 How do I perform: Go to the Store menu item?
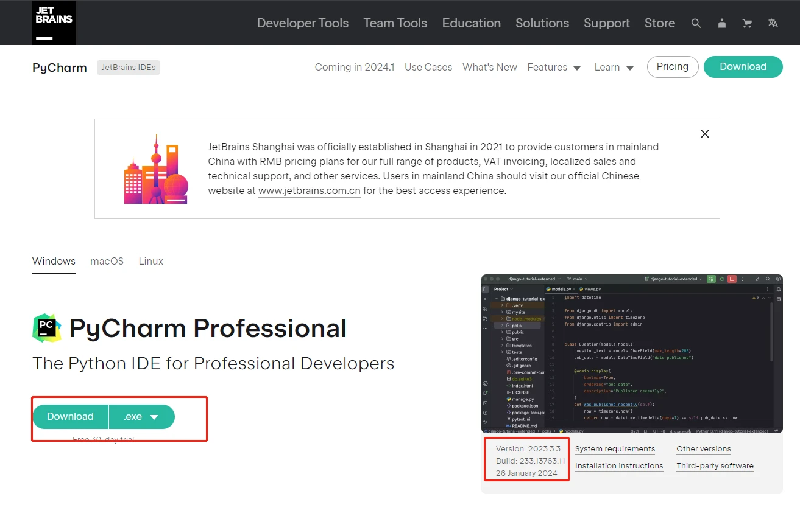tap(660, 23)
